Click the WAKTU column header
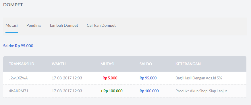 click(59, 64)
